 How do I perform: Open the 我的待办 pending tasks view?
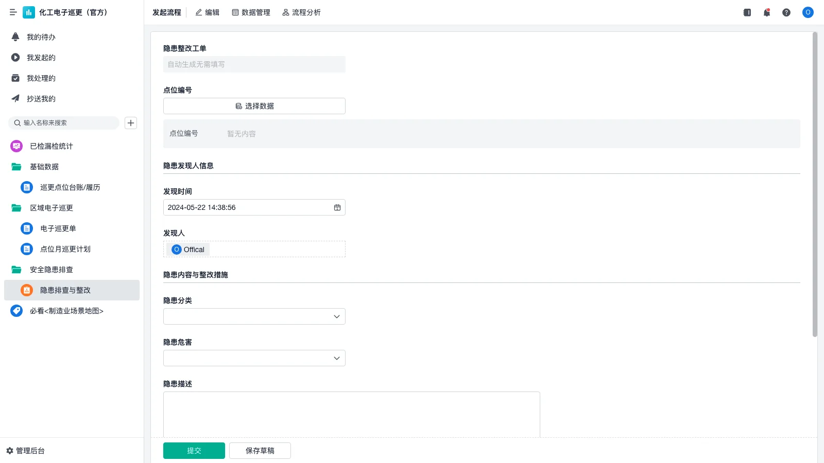coord(40,37)
